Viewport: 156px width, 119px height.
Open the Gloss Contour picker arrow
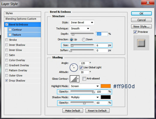point(78,79)
